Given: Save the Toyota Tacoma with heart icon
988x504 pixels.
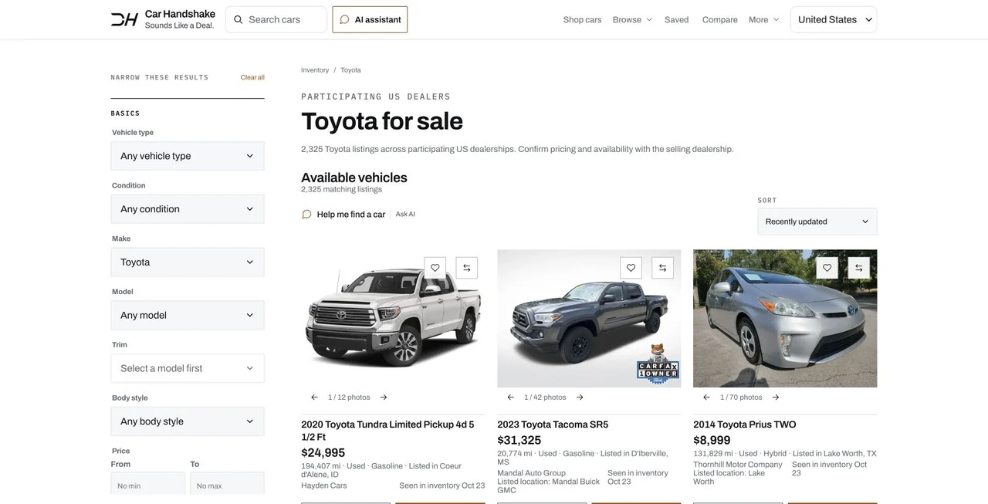Looking at the screenshot, I should [x=631, y=268].
